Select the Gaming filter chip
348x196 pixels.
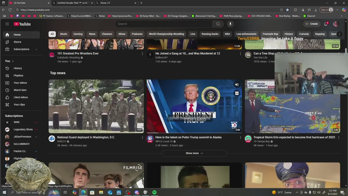(78, 34)
